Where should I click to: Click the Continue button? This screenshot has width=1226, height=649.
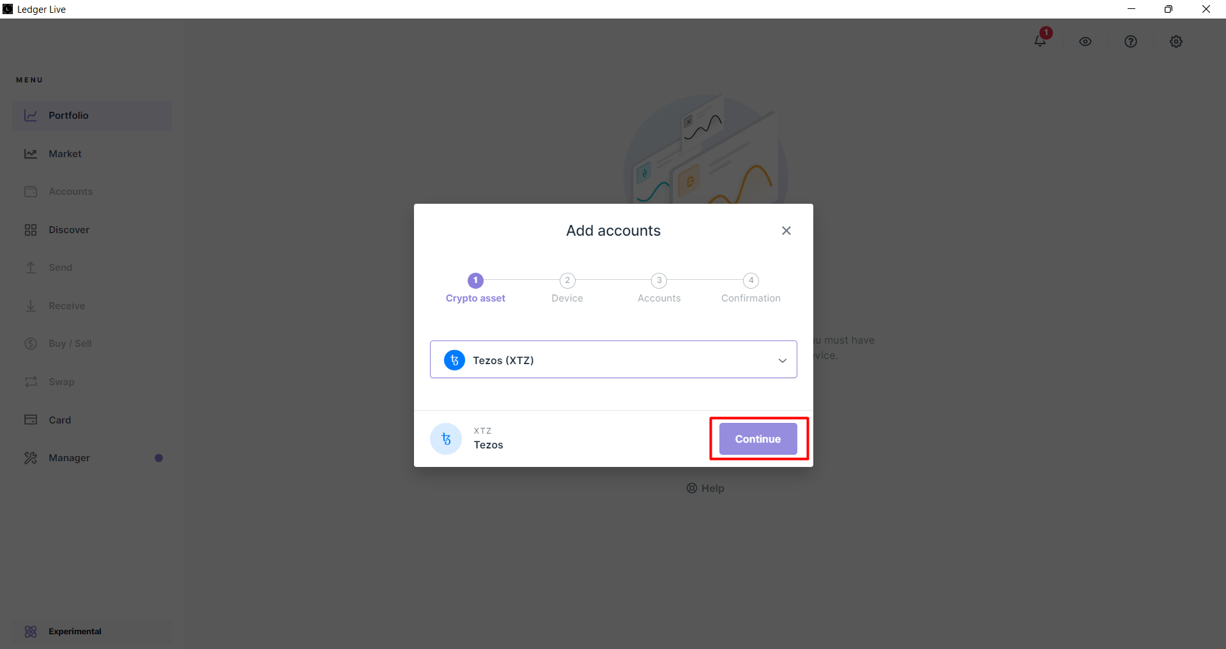[x=758, y=439]
